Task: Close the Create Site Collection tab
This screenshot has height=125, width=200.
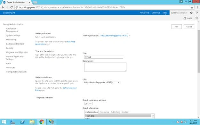Action: point(29,2)
